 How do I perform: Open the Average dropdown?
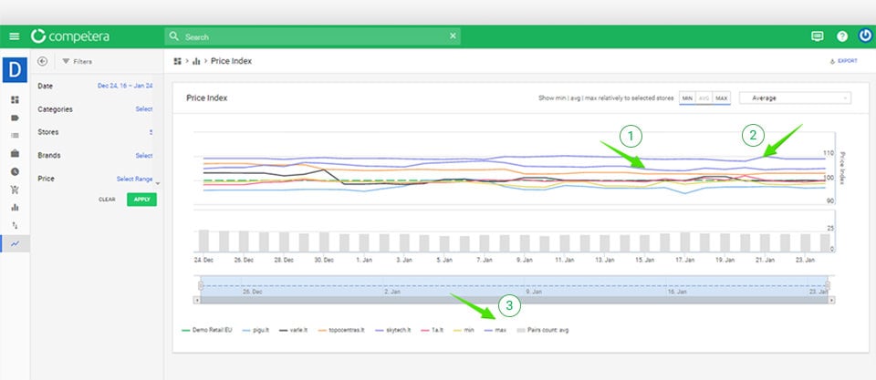794,98
